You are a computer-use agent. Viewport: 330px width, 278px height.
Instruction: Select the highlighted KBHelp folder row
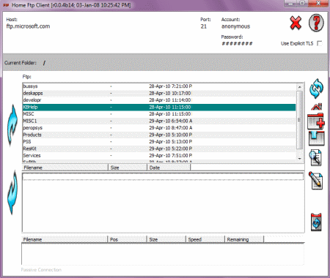(x=159, y=107)
